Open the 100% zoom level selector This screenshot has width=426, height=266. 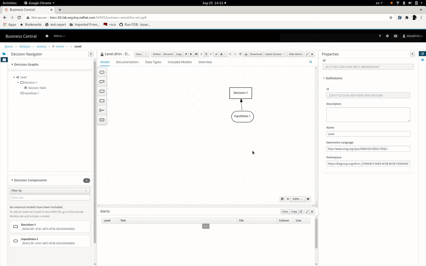pos(297,199)
